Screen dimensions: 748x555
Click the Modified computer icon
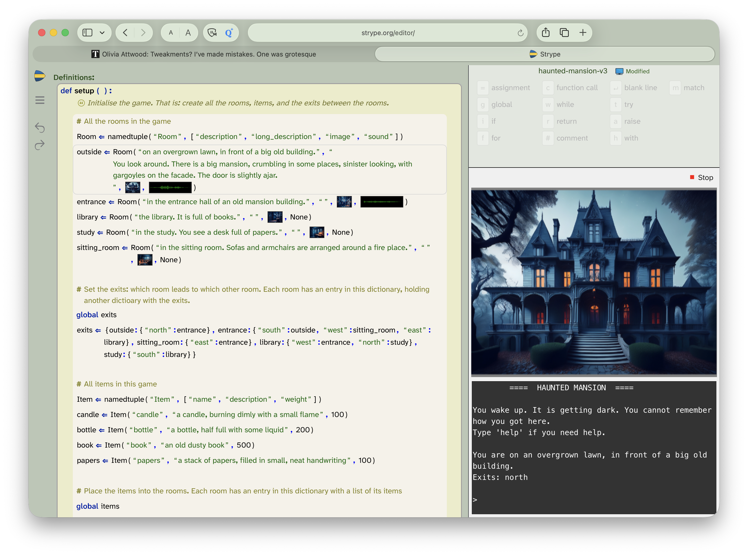coord(619,71)
